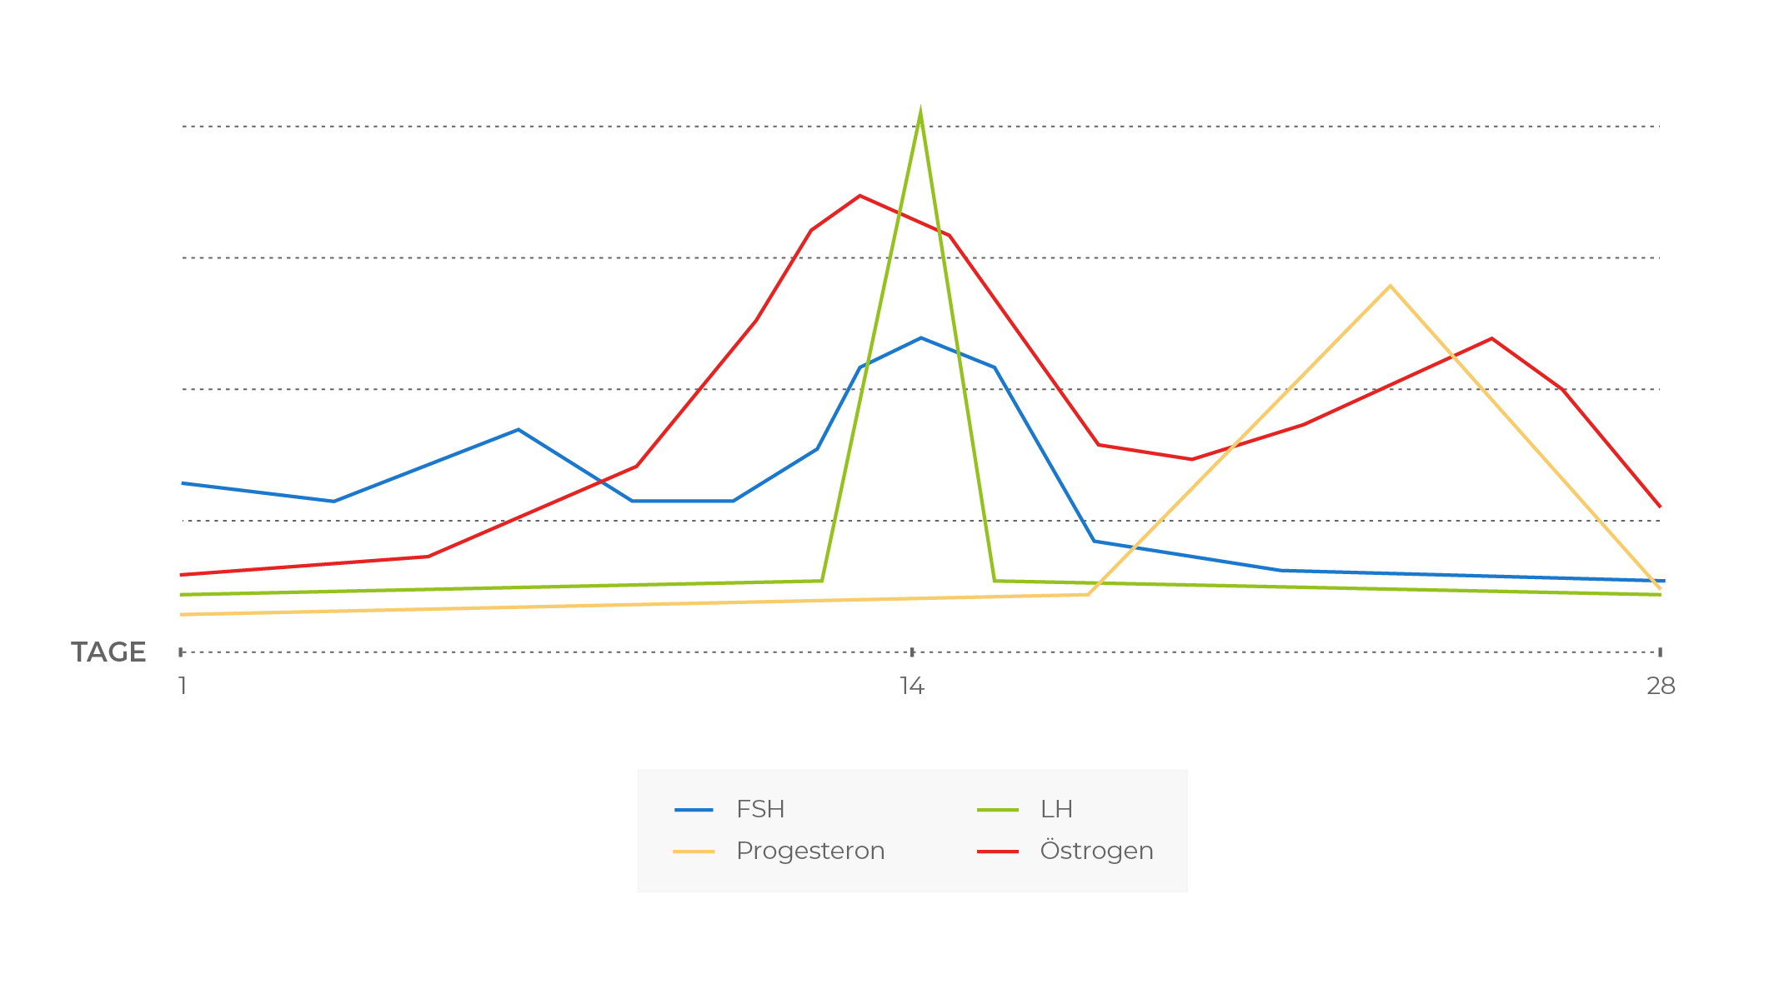Click the LH legend label

pyautogui.click(x=1056, y=809)
